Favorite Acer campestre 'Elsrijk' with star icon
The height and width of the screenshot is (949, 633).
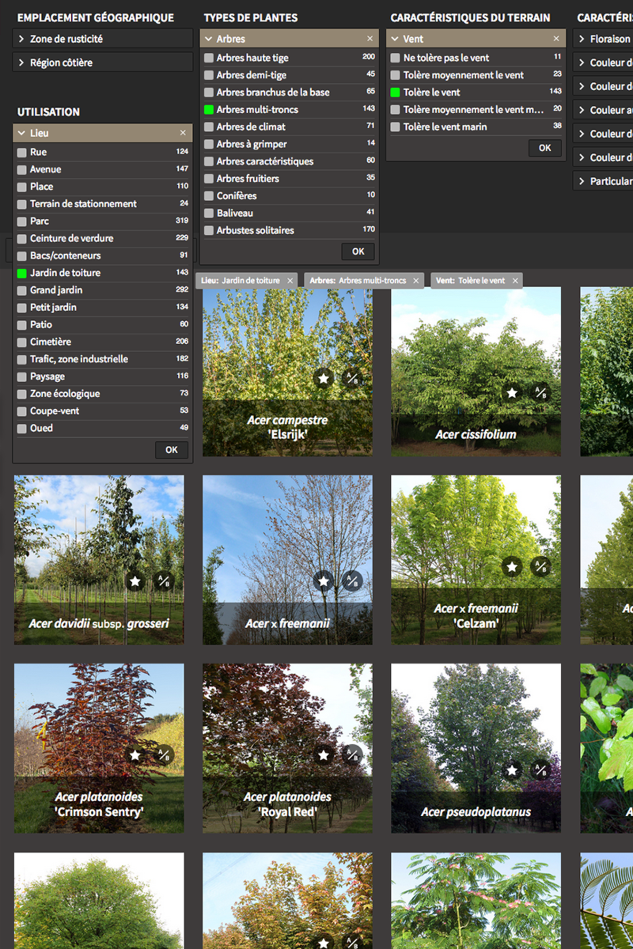[323, 378]
